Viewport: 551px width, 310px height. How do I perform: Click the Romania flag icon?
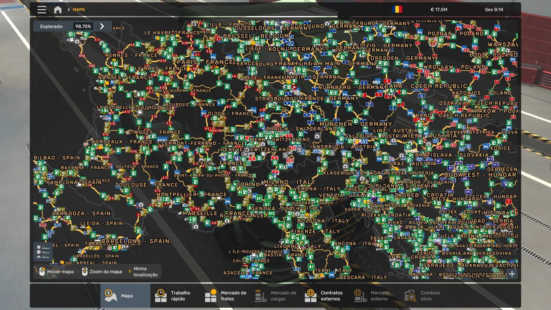[397, 9]
